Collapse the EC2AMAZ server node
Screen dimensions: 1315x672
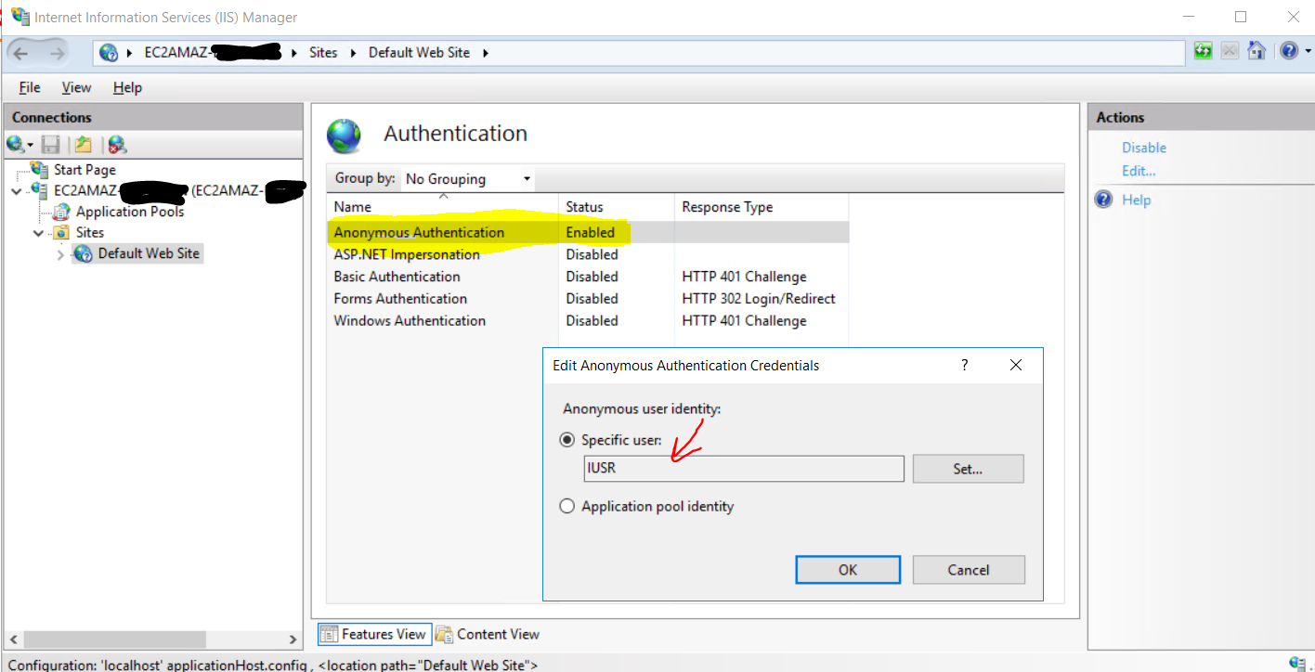(16, 191)
